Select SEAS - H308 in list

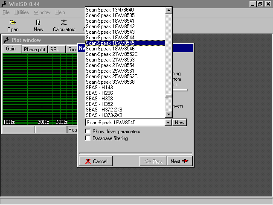(125, 99)
